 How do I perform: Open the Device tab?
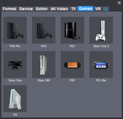pos(26,9)
